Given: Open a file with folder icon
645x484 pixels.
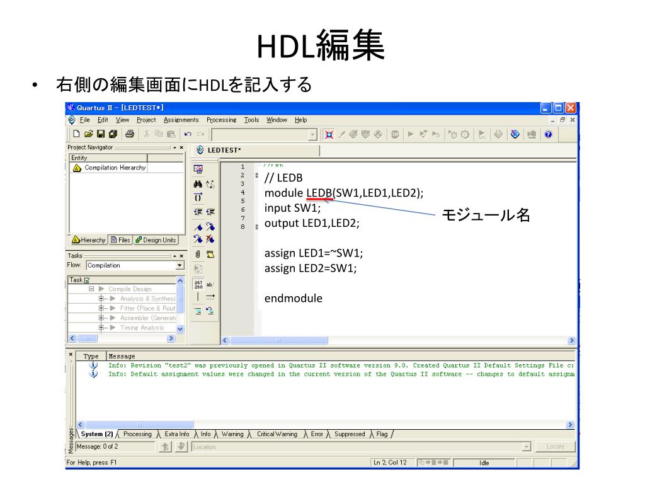Looking at the screenshot, I should tap(88, 134).
